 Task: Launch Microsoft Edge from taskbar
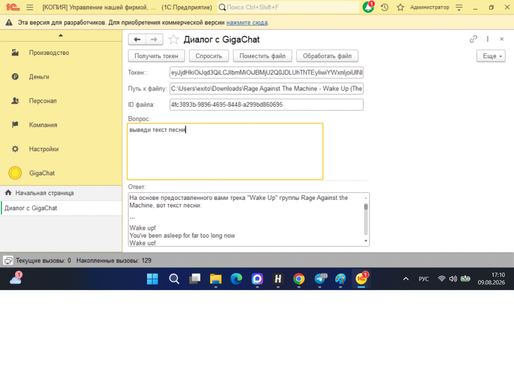click(236, 279)
